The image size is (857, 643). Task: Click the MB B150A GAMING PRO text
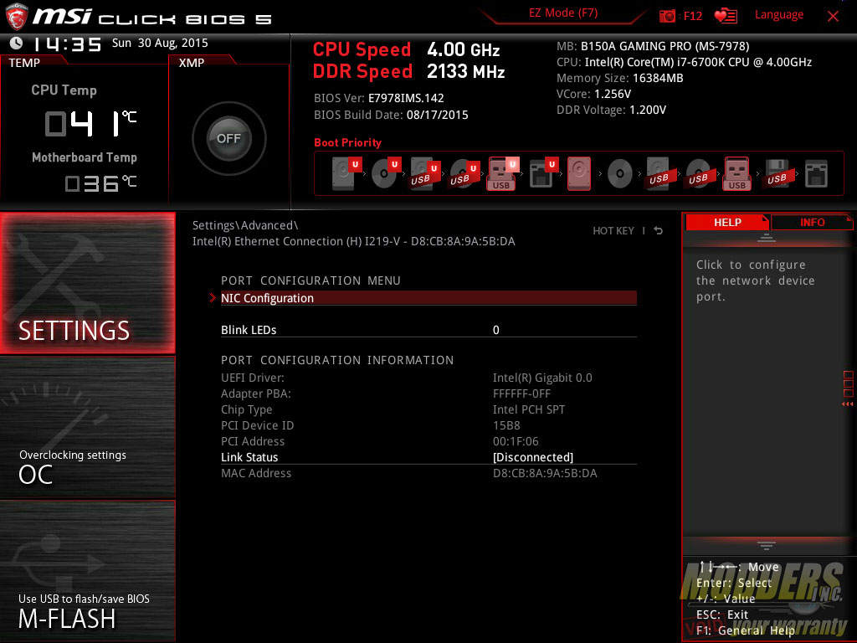[x=653, y=46]
